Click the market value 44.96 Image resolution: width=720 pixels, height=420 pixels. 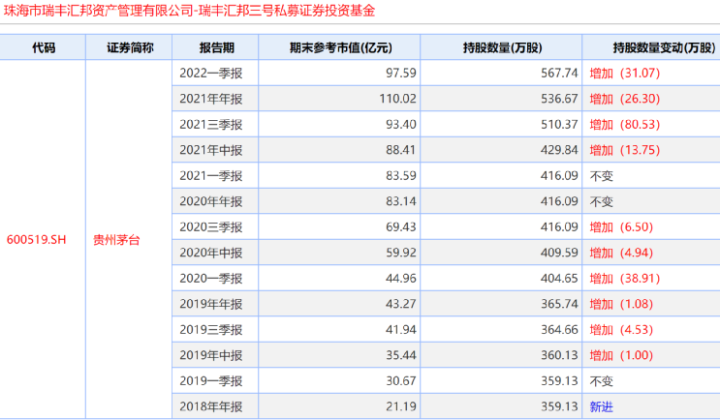click(401, 279)
